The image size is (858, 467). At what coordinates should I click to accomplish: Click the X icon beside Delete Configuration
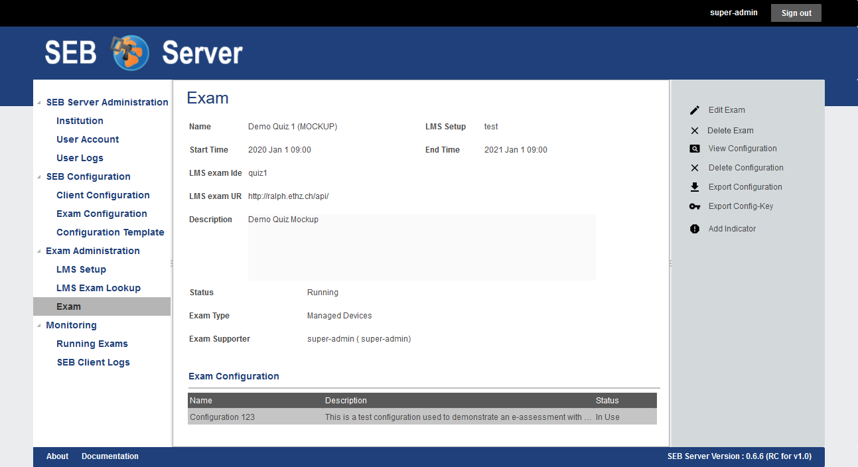coord(695,168)
